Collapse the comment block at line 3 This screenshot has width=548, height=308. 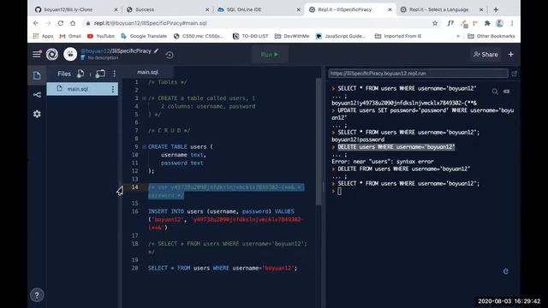tap(144, 98)
